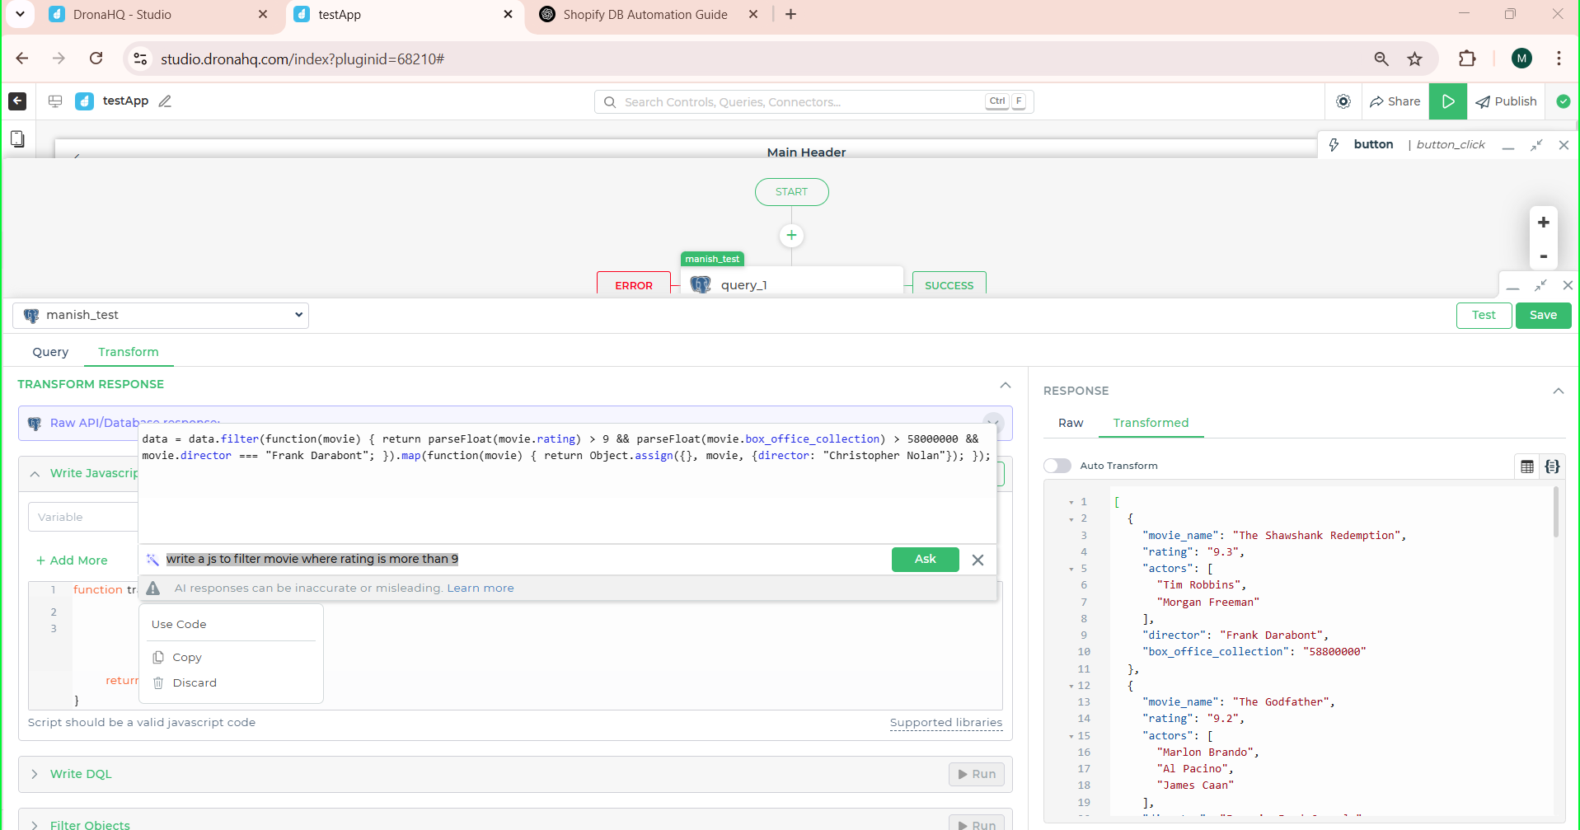Viewport: 1580px width, 830px height.
Task: Collapse the Write Javascript section
Action: click(35, 474)
